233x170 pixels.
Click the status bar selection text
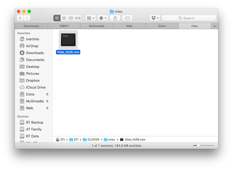pyautogui.click(x=116, y=146)
